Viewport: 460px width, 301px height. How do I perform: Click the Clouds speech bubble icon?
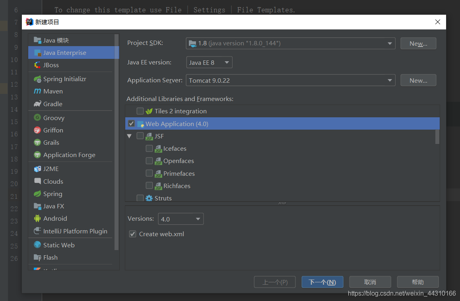coord(37,181)
